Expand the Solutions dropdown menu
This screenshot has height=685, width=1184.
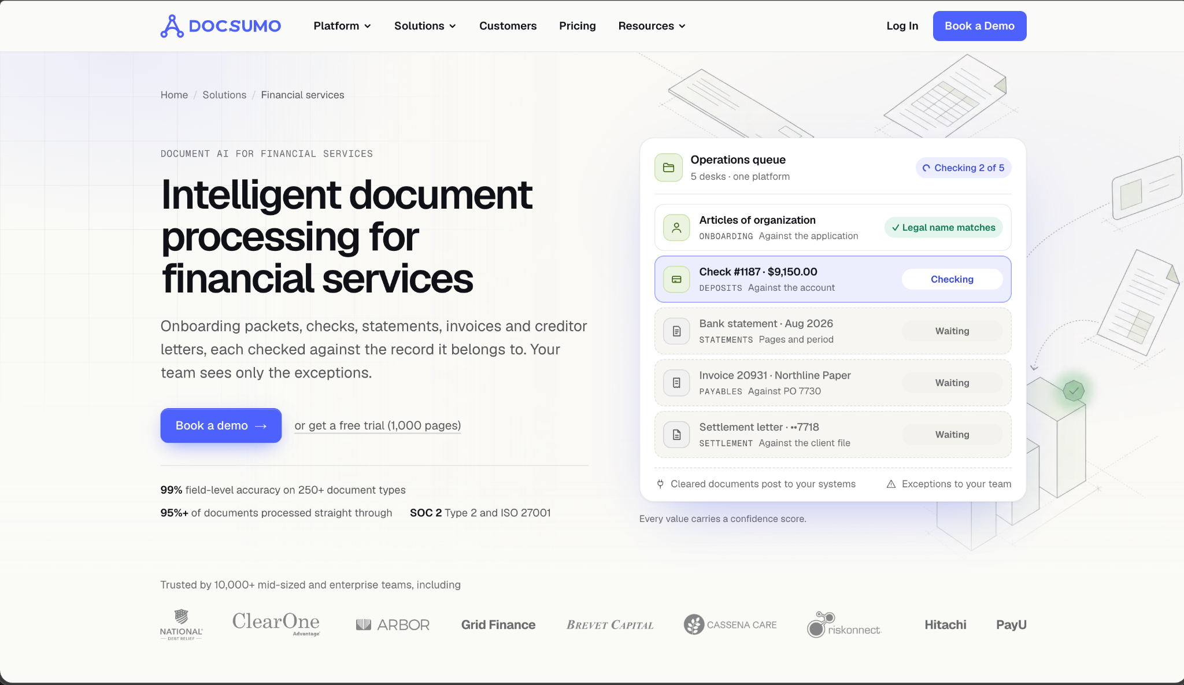[425, 26]
